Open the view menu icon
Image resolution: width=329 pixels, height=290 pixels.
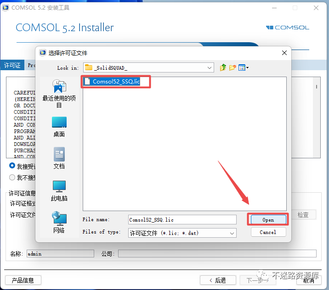(244, 67)
